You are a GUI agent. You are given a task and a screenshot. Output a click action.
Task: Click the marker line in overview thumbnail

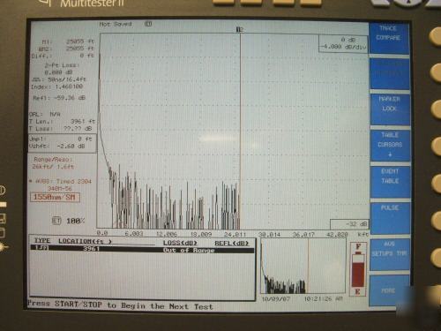point(308,266)
